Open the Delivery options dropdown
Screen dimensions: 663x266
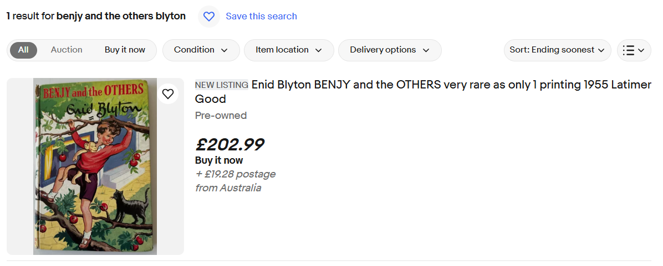(x=390, y=50)
